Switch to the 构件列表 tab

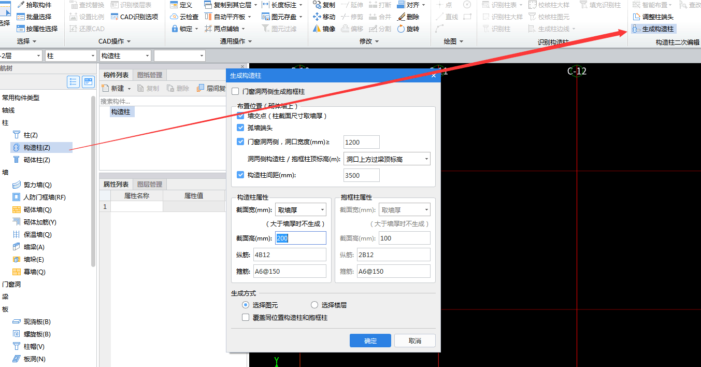pyautogui.click(x=116, y=75)
